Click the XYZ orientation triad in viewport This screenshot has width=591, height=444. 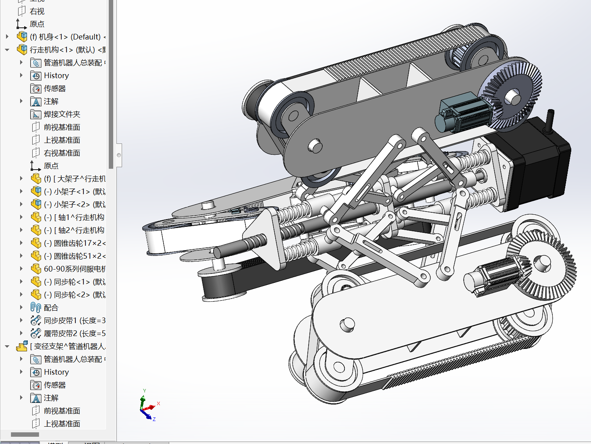click(x=147, y=408)
